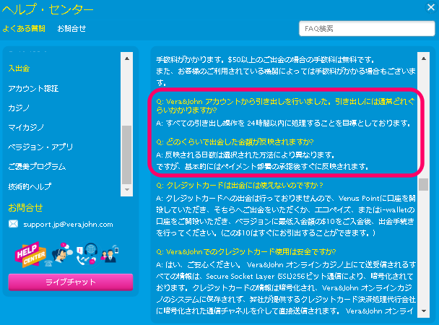Click answer line about $50以上 free fee
The image size is (439, 325).
(265, 60)
